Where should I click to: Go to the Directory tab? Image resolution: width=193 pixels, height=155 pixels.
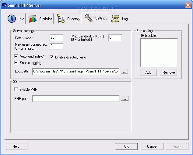point(68,19)
